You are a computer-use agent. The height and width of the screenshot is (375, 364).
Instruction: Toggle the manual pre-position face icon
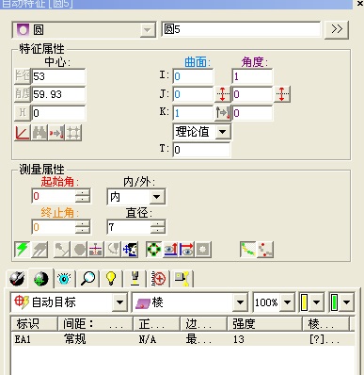pyautogui.click(x=130, y=250)
